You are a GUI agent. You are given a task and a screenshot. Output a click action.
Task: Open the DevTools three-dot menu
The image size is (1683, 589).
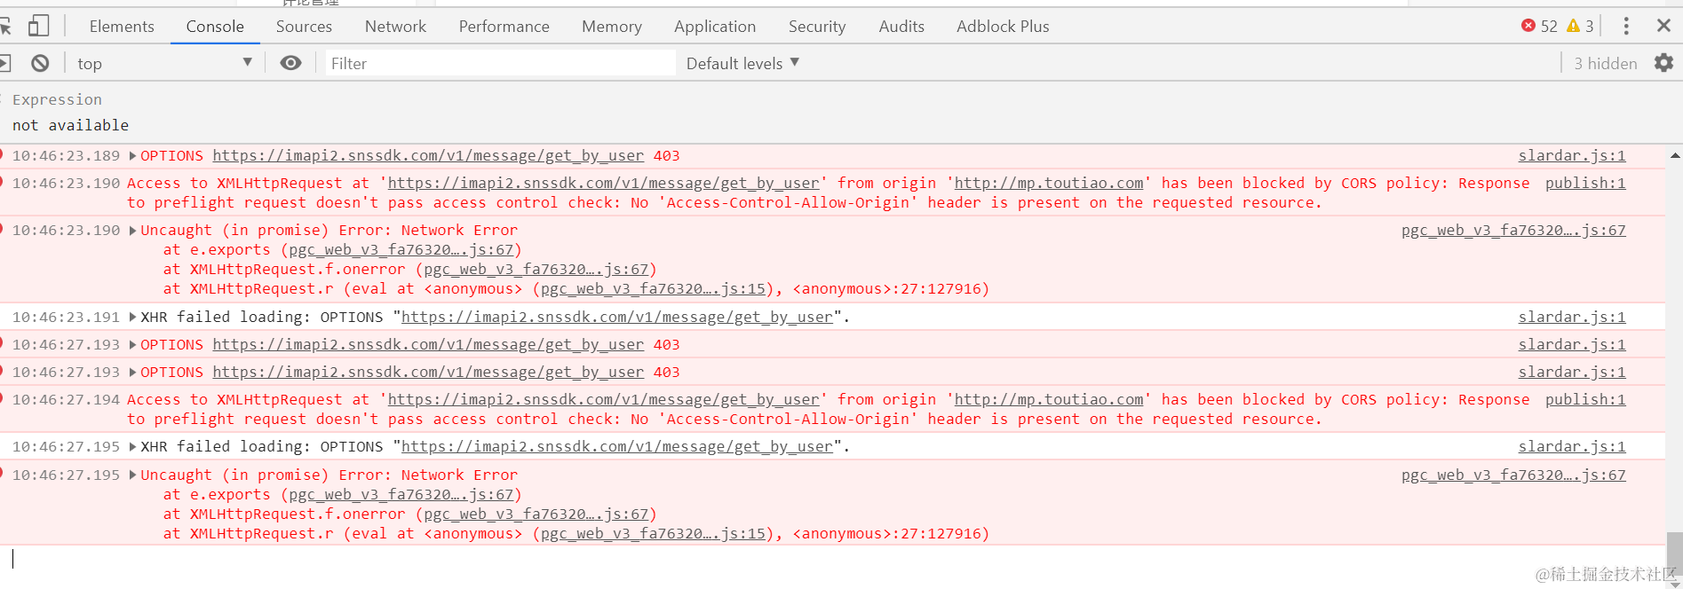click(x=1626, y=26)
